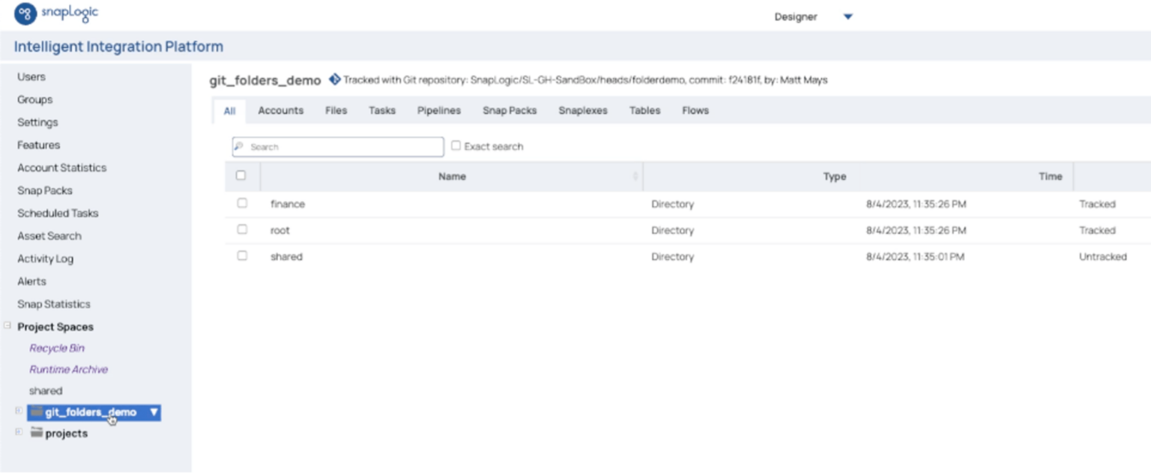1151x473 pixels.
Task: Check the finance row checkbox
Action: pos(241,203)
